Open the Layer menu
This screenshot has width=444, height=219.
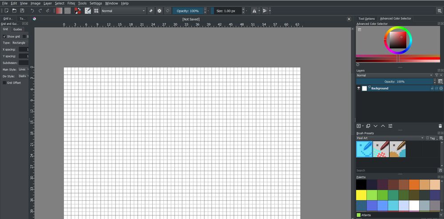(x=48, y=3)
